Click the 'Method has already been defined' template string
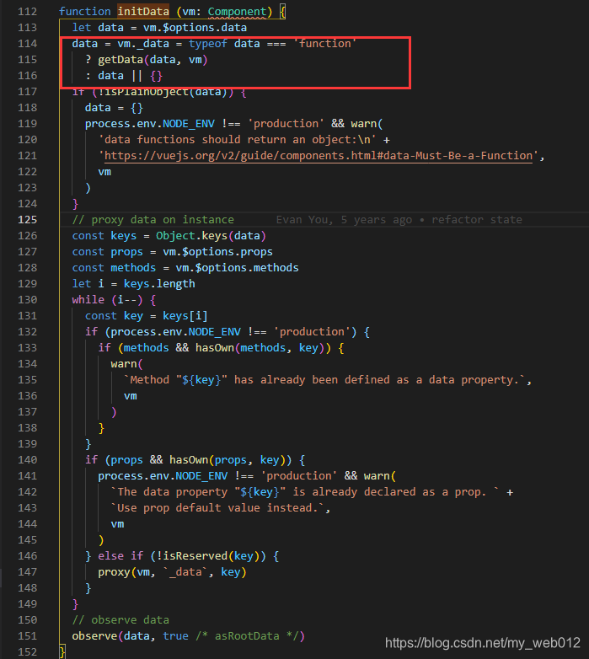 click(x=324, y=380)
